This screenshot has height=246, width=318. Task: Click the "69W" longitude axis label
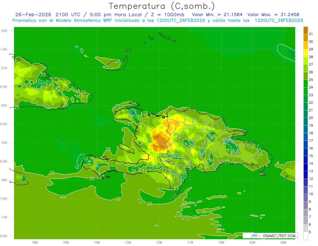tap(252, 243)
